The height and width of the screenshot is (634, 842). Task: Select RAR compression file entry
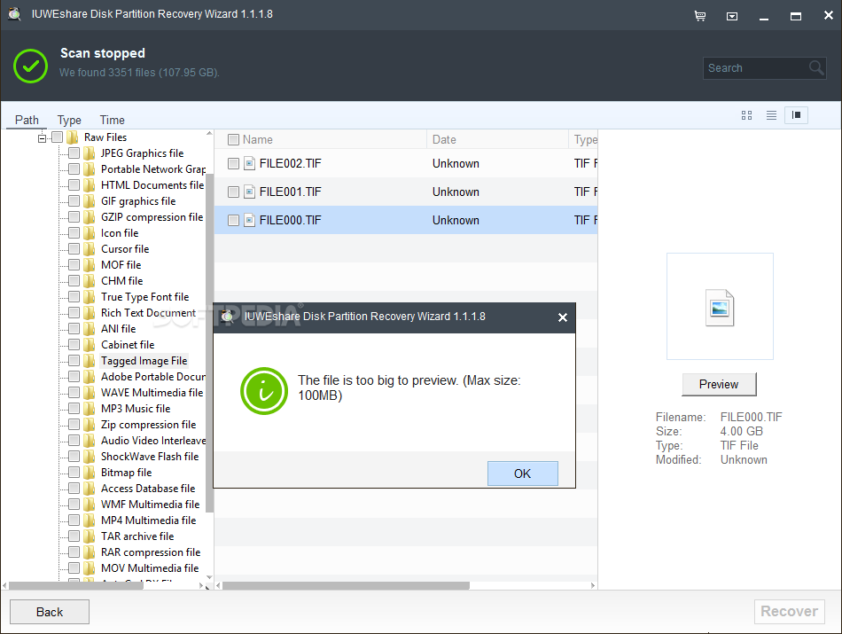click(151, 552)
